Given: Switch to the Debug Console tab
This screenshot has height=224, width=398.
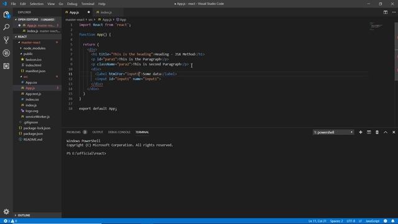Looking at the screenshot, I should coord(119,132).
